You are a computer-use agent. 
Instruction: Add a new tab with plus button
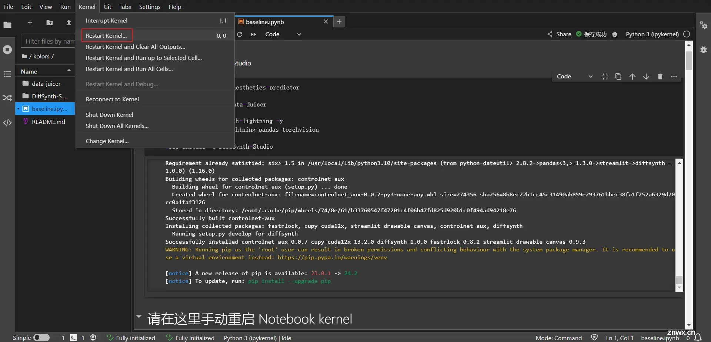point(339,21)
